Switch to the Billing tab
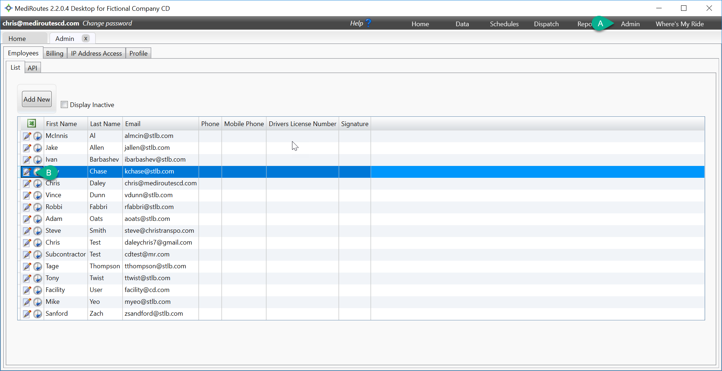The height and width of the screenshot is (371, 722). coord(55,53)
